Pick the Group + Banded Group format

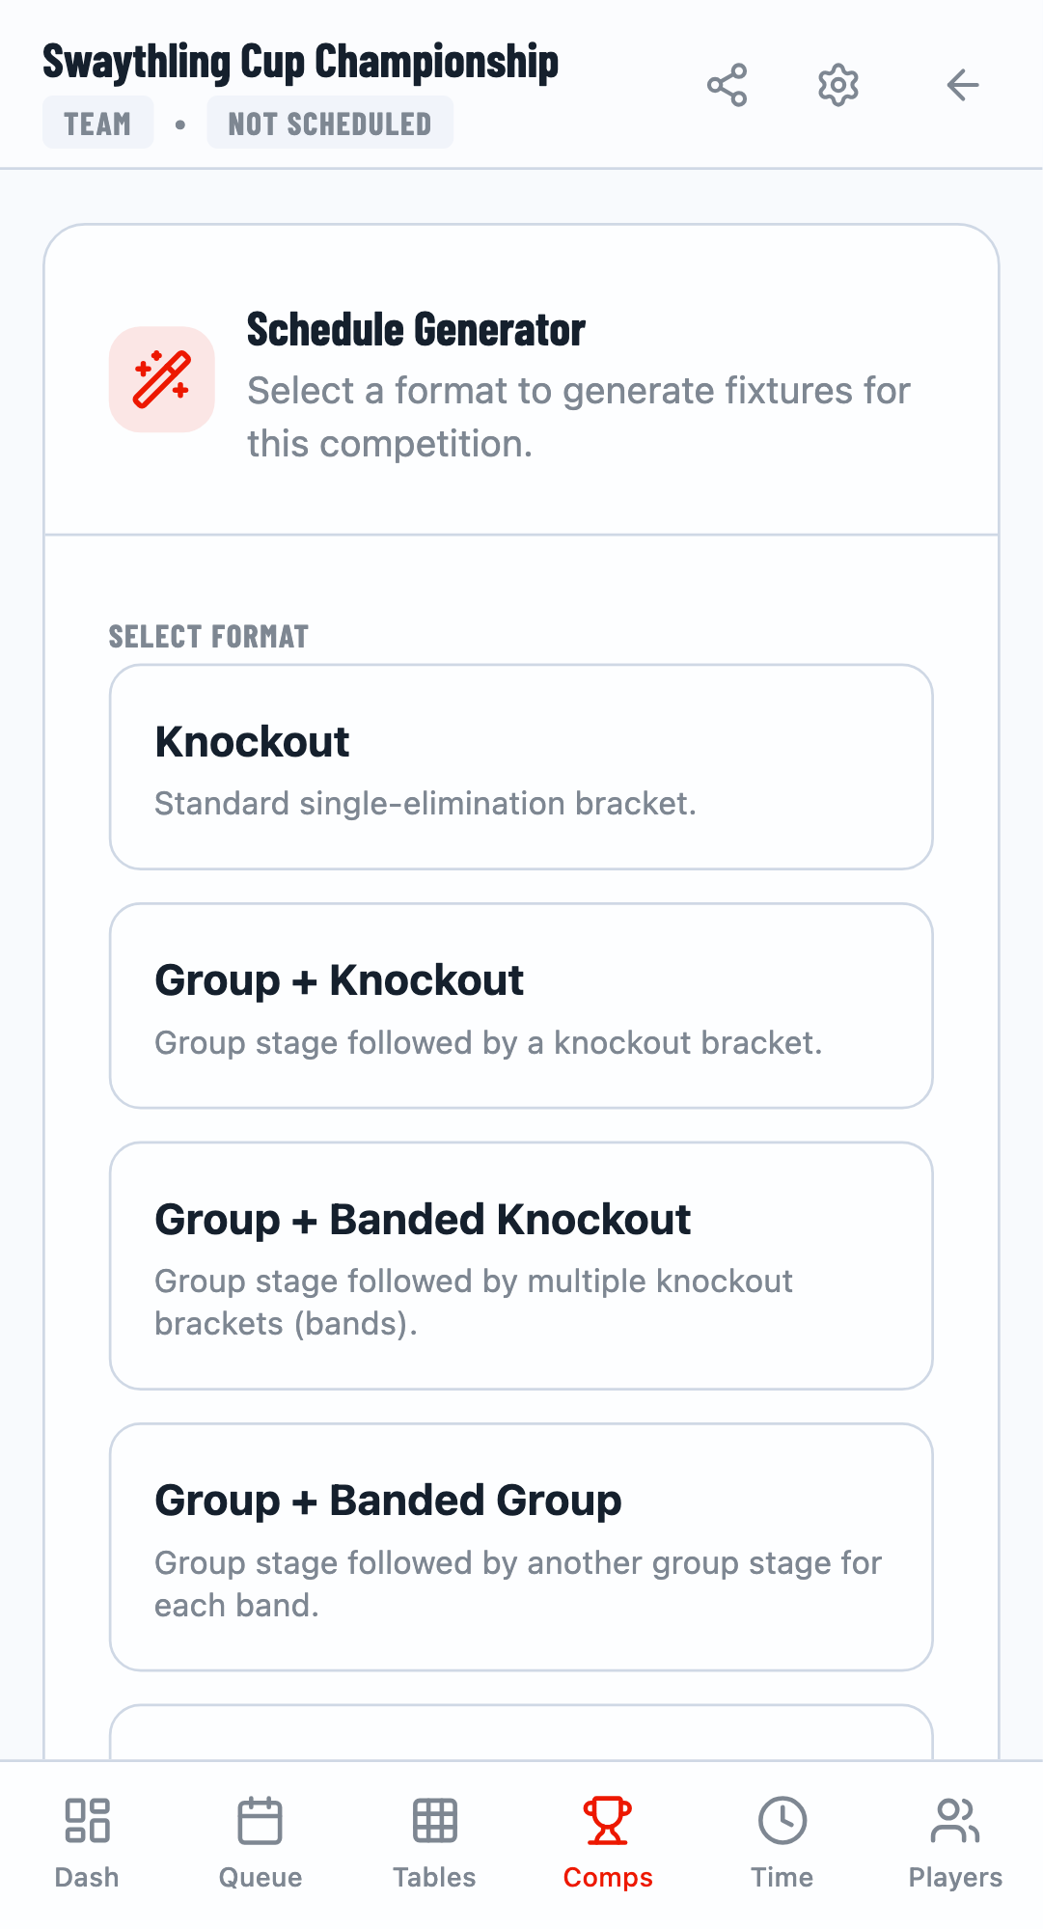[521, 1546]
